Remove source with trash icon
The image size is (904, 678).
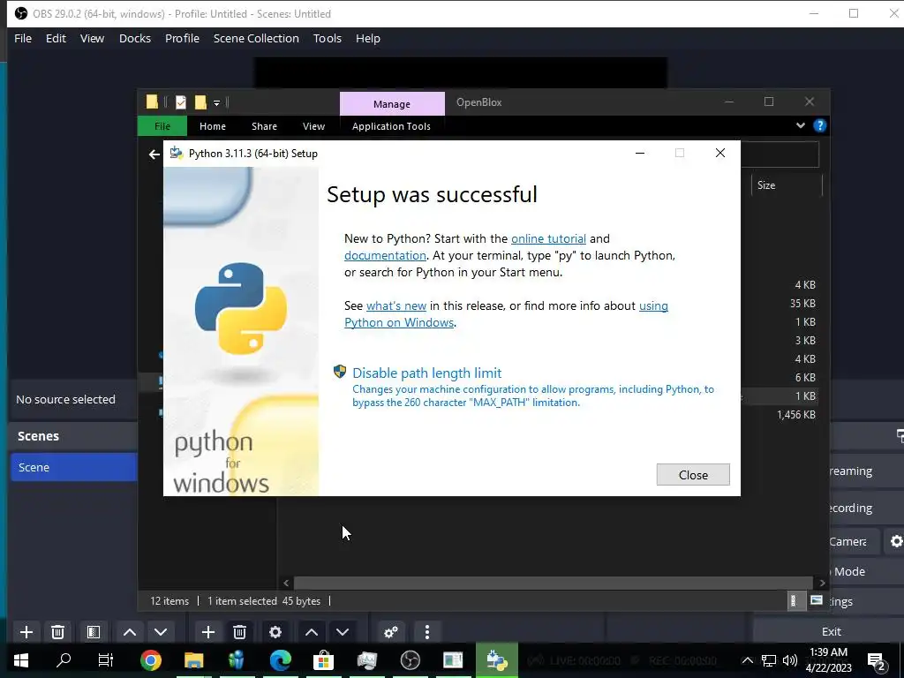click(240, 632)
